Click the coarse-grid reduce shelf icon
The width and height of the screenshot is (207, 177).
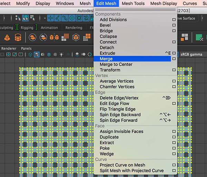point(87,37)
